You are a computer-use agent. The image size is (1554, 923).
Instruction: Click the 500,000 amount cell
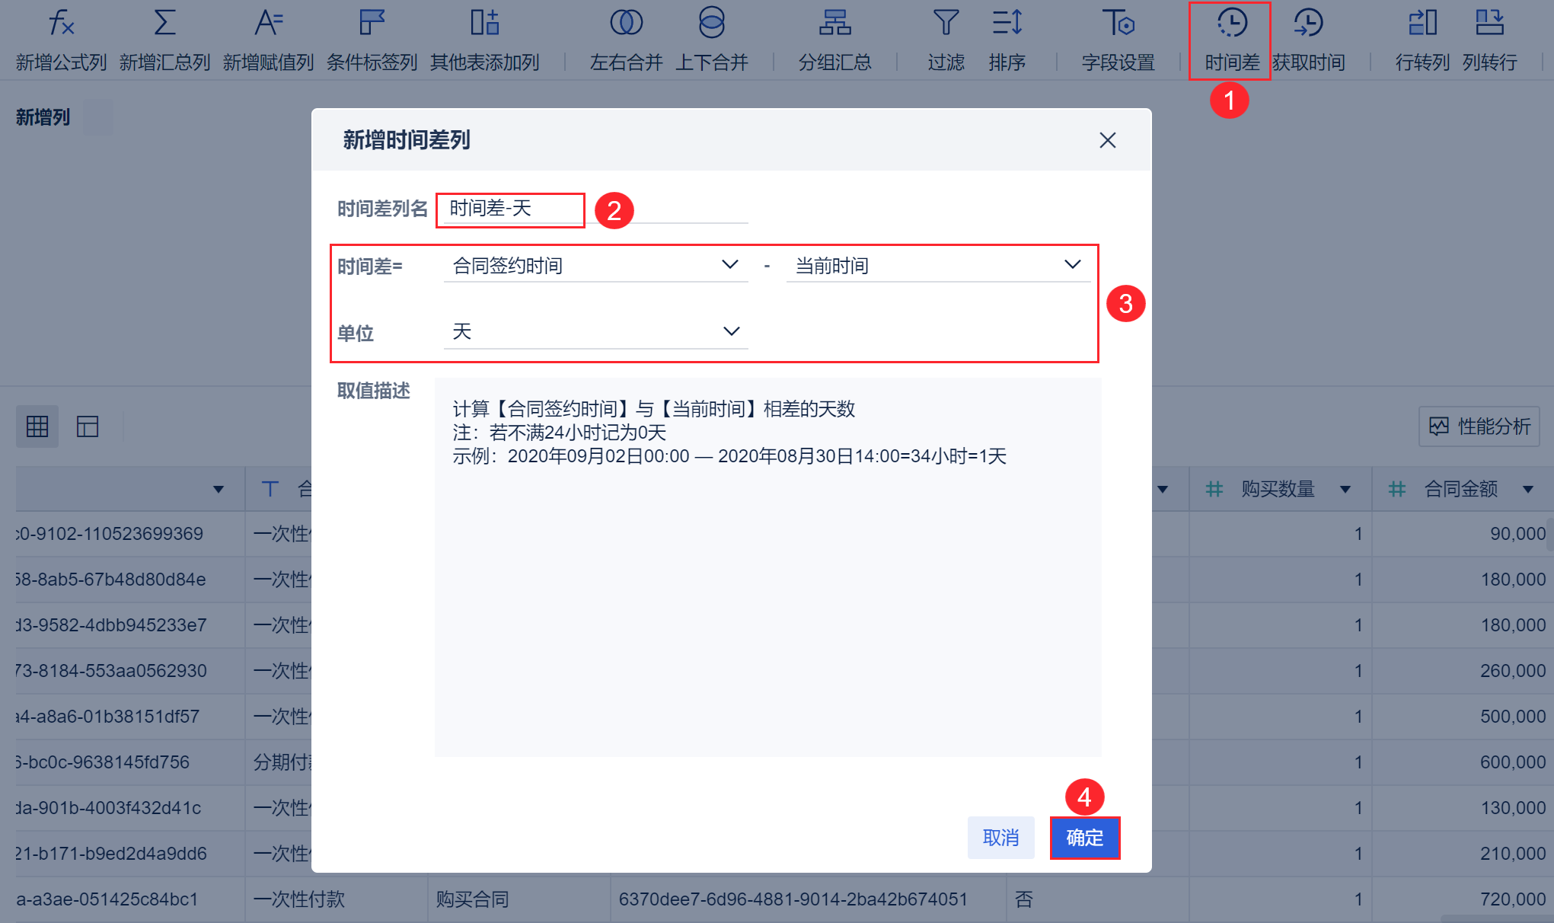[1463, 717]
